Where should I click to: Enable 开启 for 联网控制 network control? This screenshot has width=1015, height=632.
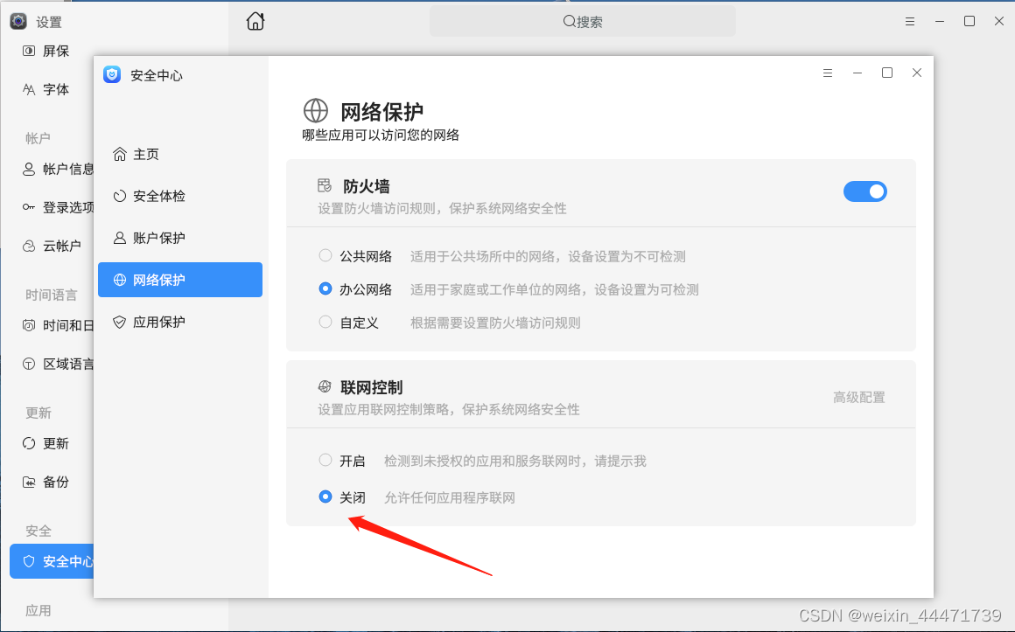click(x=325, y=462)
